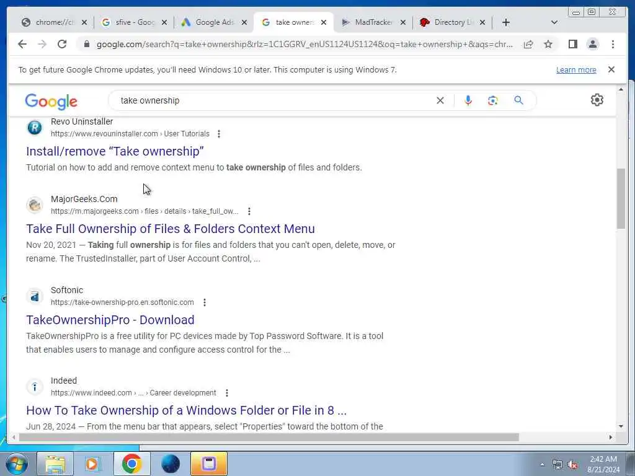This screenshot has width=635, height=476.
Task: Click the address bar URL
Action: (304, 44)
